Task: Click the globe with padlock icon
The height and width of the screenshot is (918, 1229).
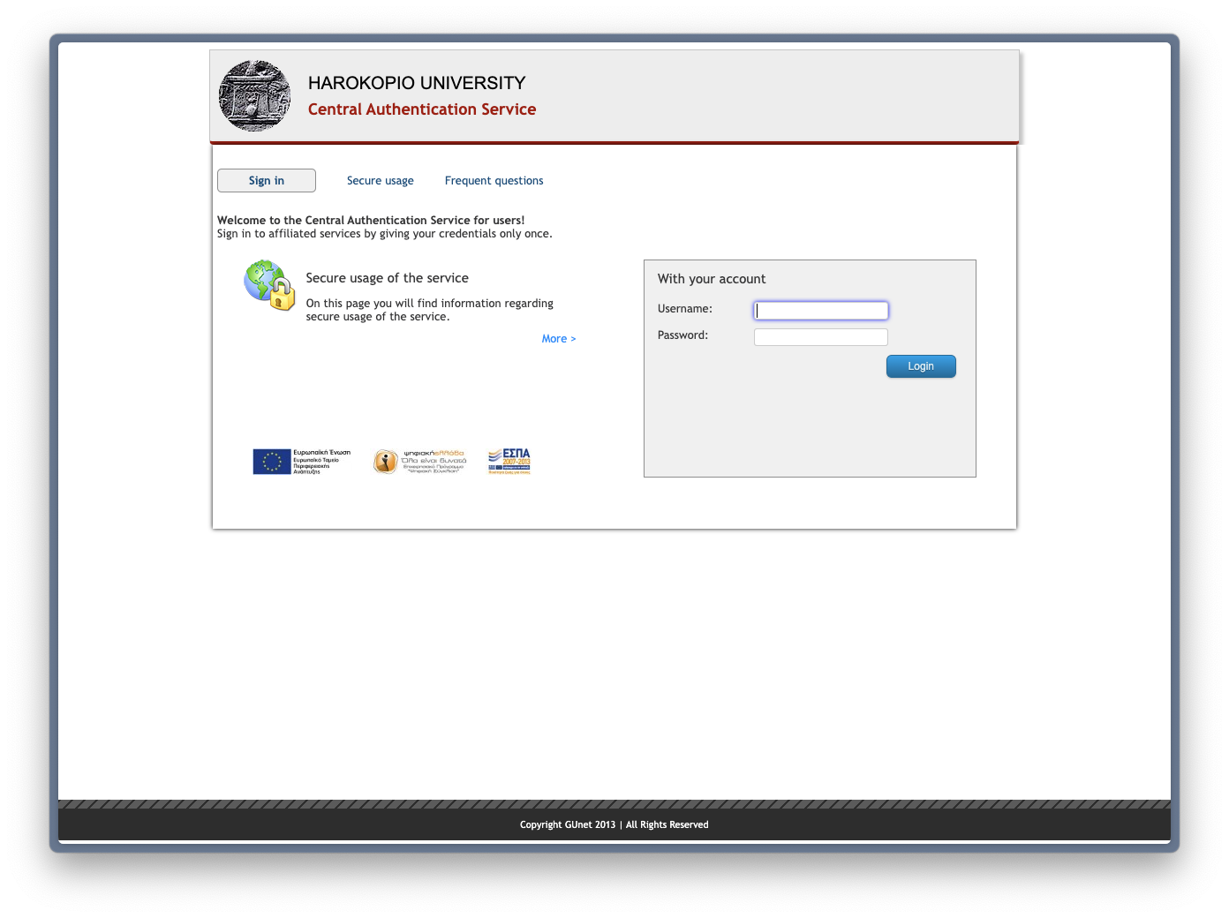Action: 269,285
